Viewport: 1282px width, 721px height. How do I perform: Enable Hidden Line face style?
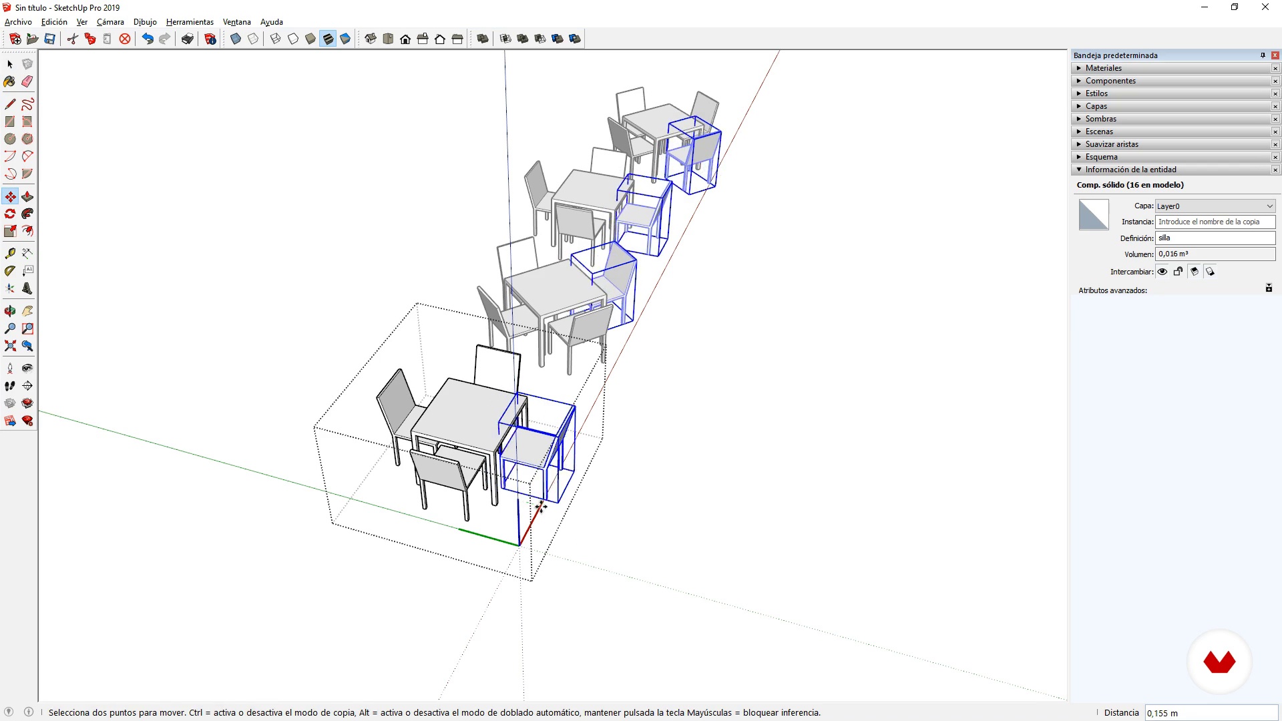point(293,39)
